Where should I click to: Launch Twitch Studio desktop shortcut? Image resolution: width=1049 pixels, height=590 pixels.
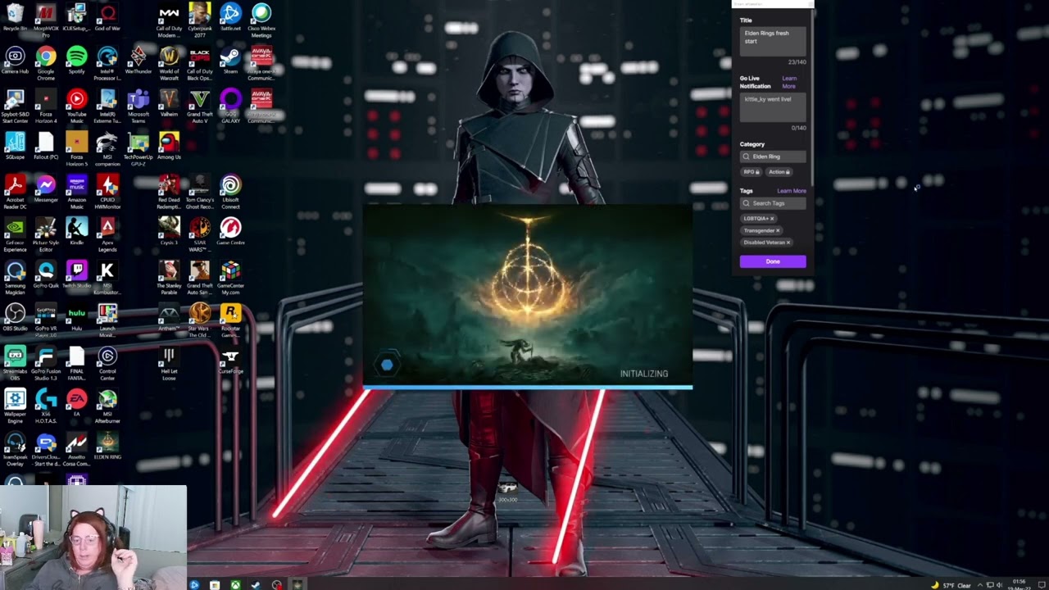76,275
